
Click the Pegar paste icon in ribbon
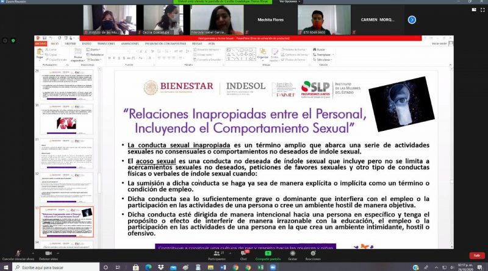[x=40, y=52]
